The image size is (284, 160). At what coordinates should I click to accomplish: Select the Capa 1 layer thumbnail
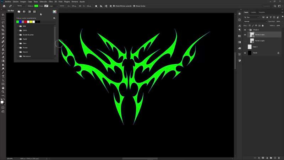point(250,47)
